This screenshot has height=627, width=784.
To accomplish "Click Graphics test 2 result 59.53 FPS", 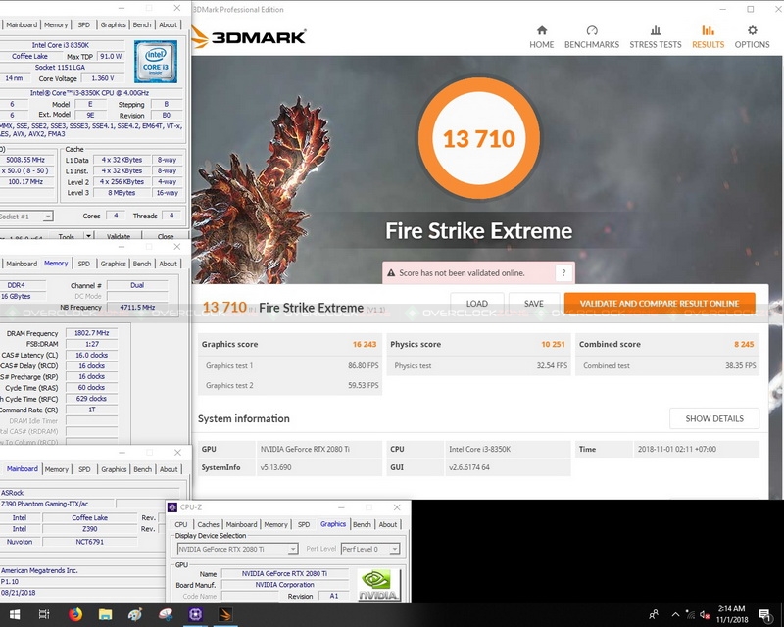I will [363, 385].
